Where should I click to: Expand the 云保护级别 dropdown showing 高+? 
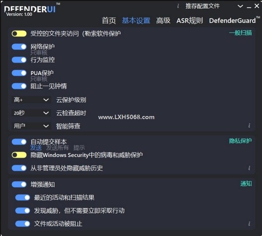pos(31,100)
